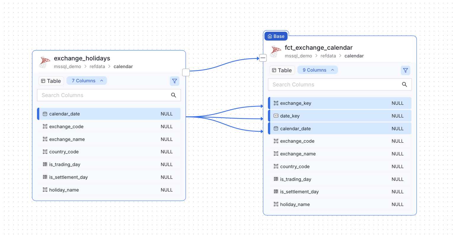Click text type icon of fct_exchange_calendar exchange_name

(x=276, y=154)
